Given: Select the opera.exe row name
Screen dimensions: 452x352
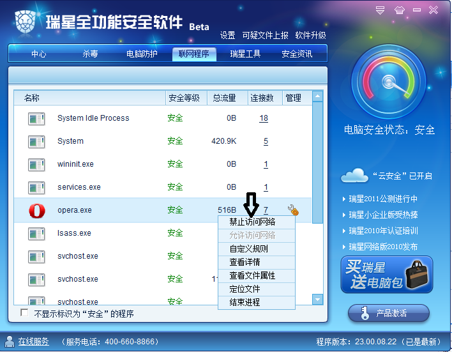Looking at the screenshot, I should (x=75, y=210).
